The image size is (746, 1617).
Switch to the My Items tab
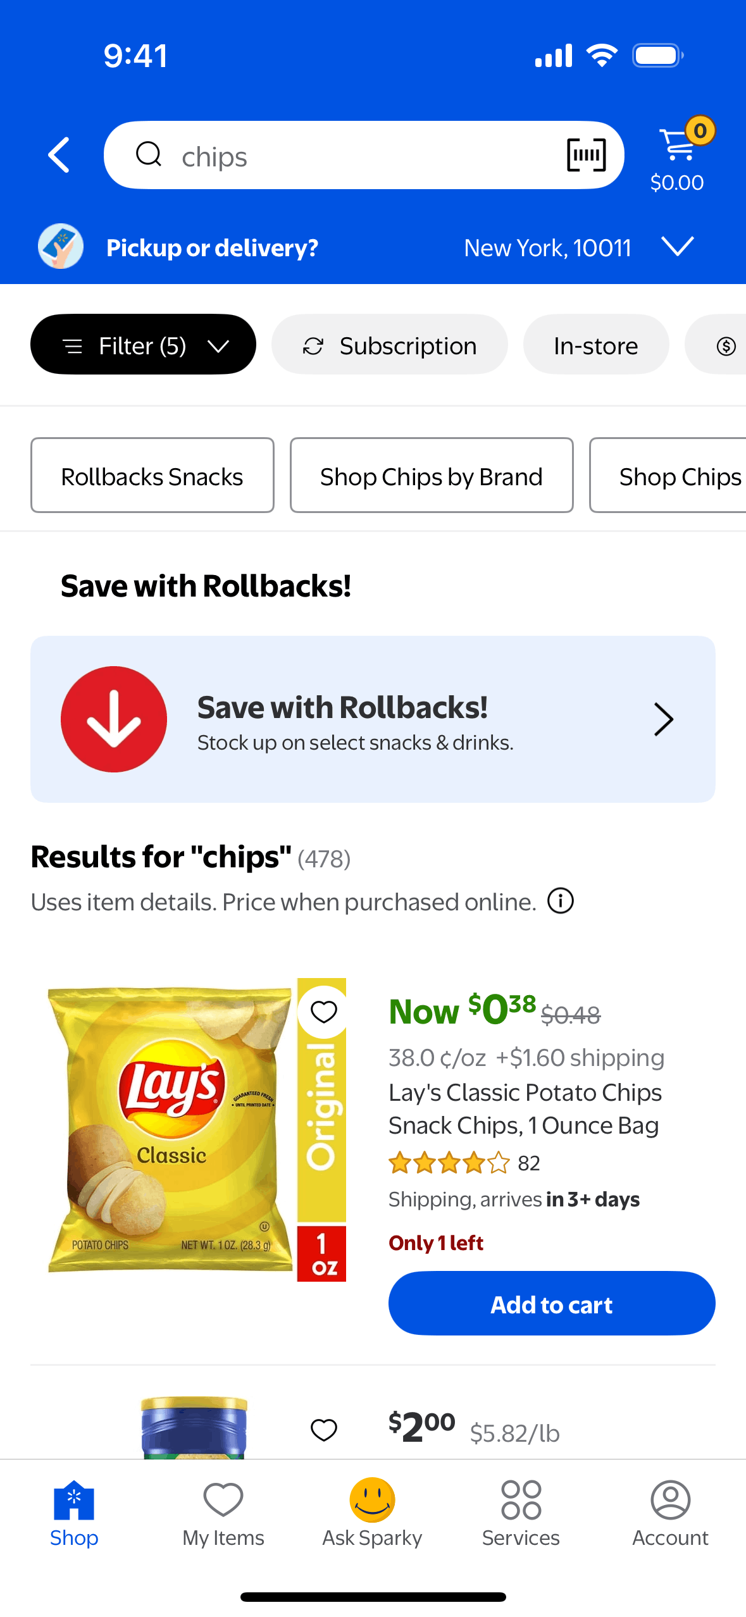pos(223,1512)
